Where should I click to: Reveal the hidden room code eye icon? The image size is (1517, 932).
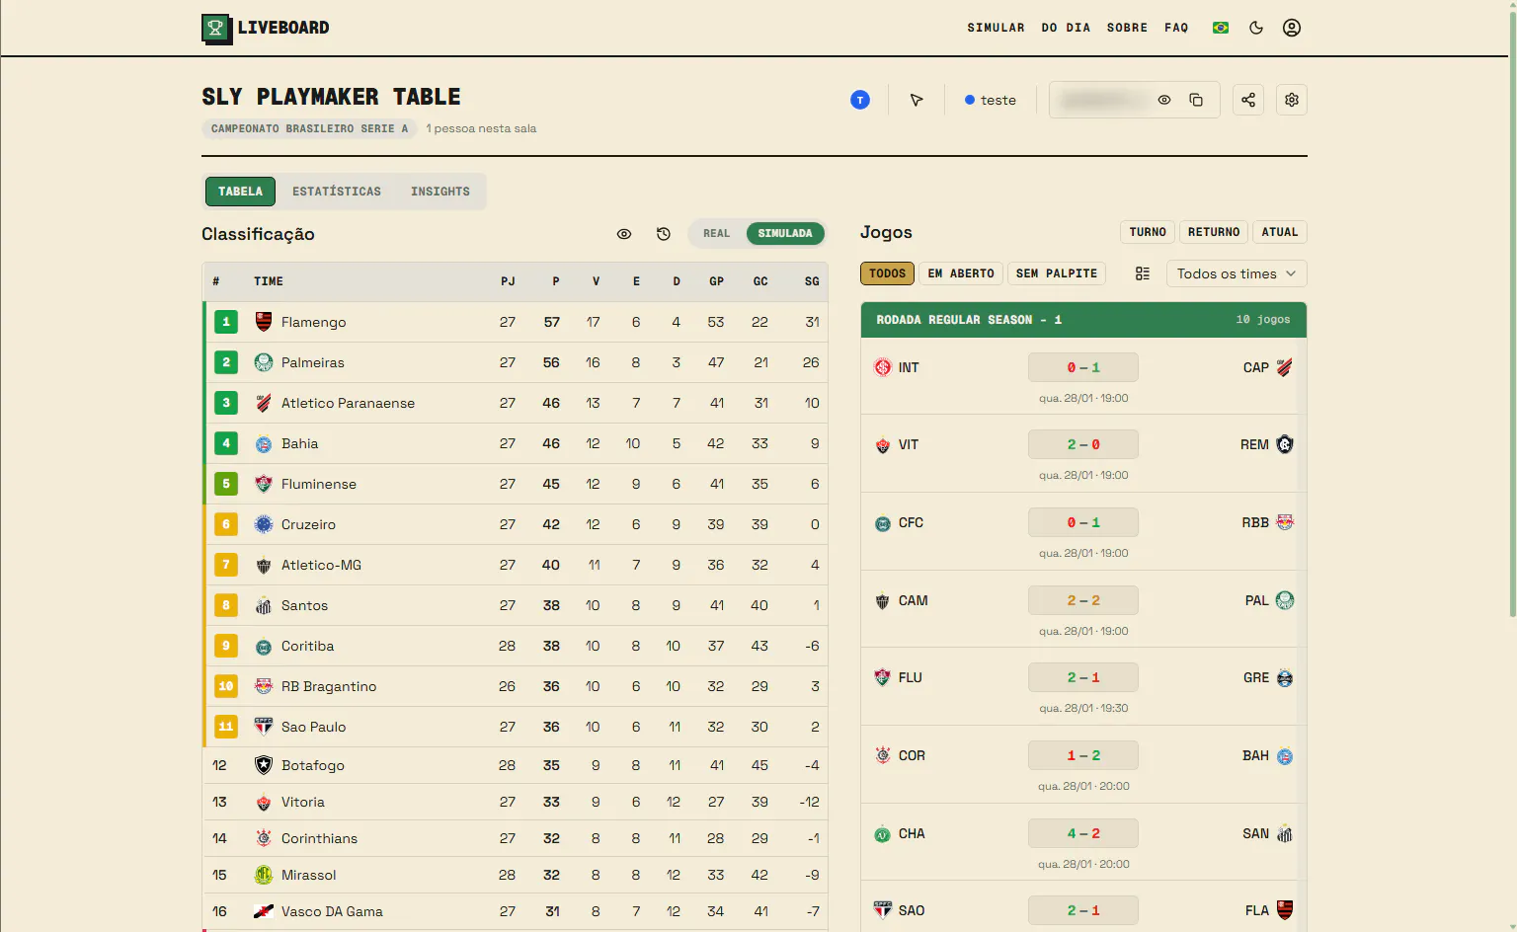click(x=1164, y=100)
